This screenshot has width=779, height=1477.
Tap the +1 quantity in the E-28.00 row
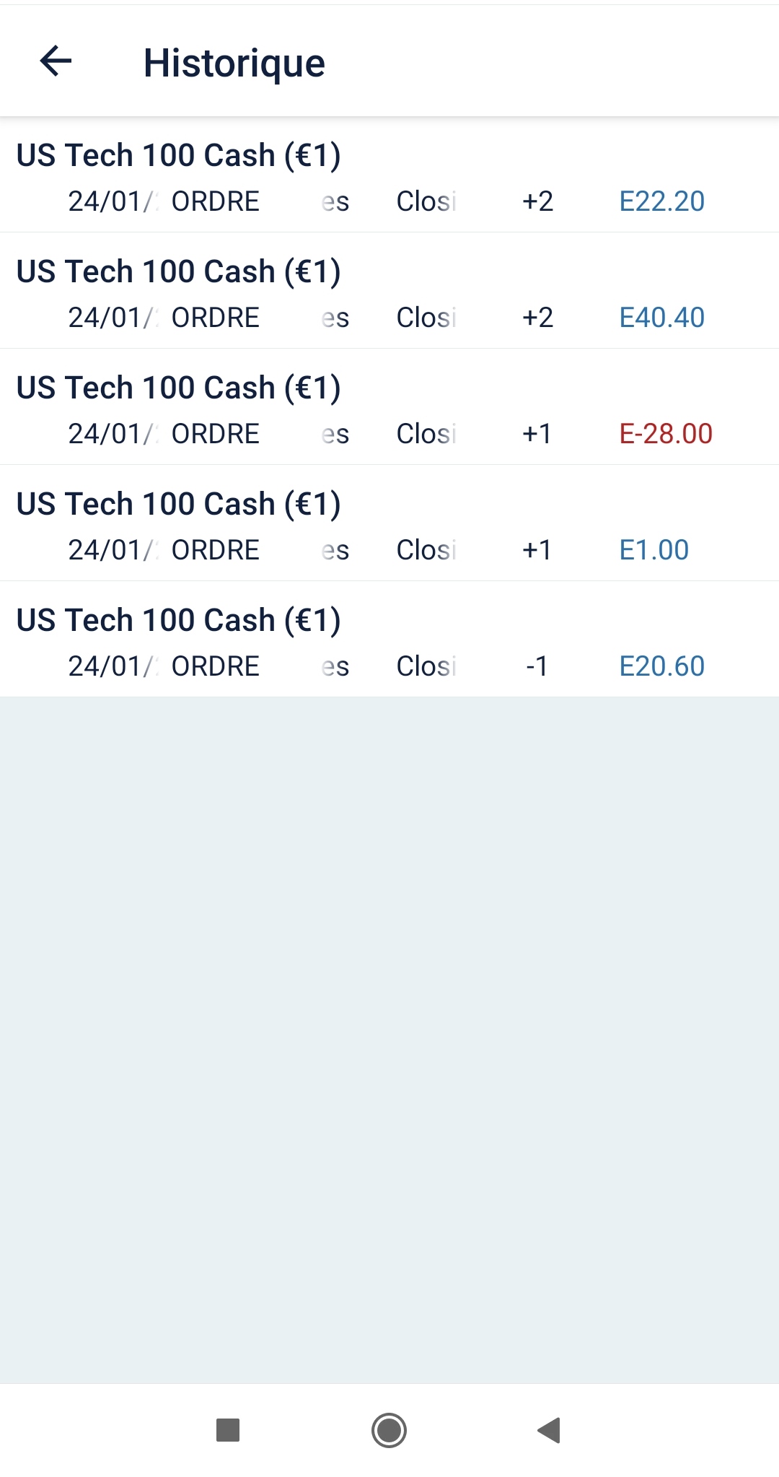[x=537, y=434]
